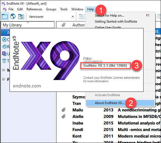Click title 'A nondiscriminating gl'
The width and height of the screenshot is (161, 143).
point(139,110)
